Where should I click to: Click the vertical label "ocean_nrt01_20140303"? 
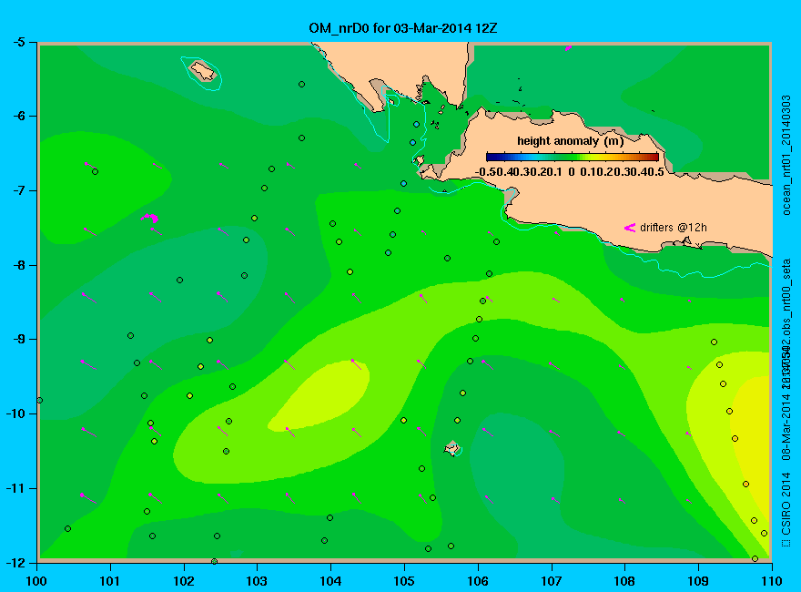(x=786, y=155)
